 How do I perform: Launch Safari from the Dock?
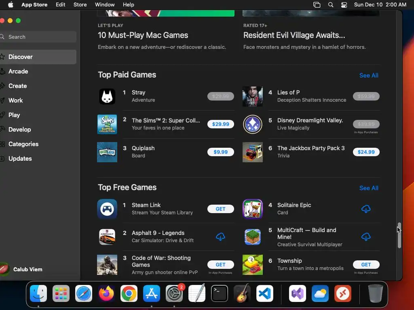pos(84,293)
